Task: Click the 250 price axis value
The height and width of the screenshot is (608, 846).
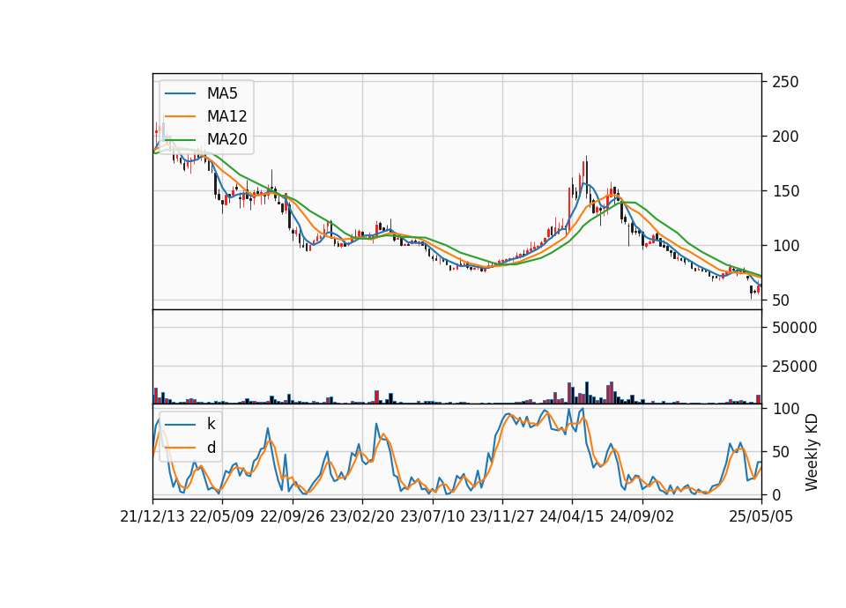Action: (x=785, y=82)
